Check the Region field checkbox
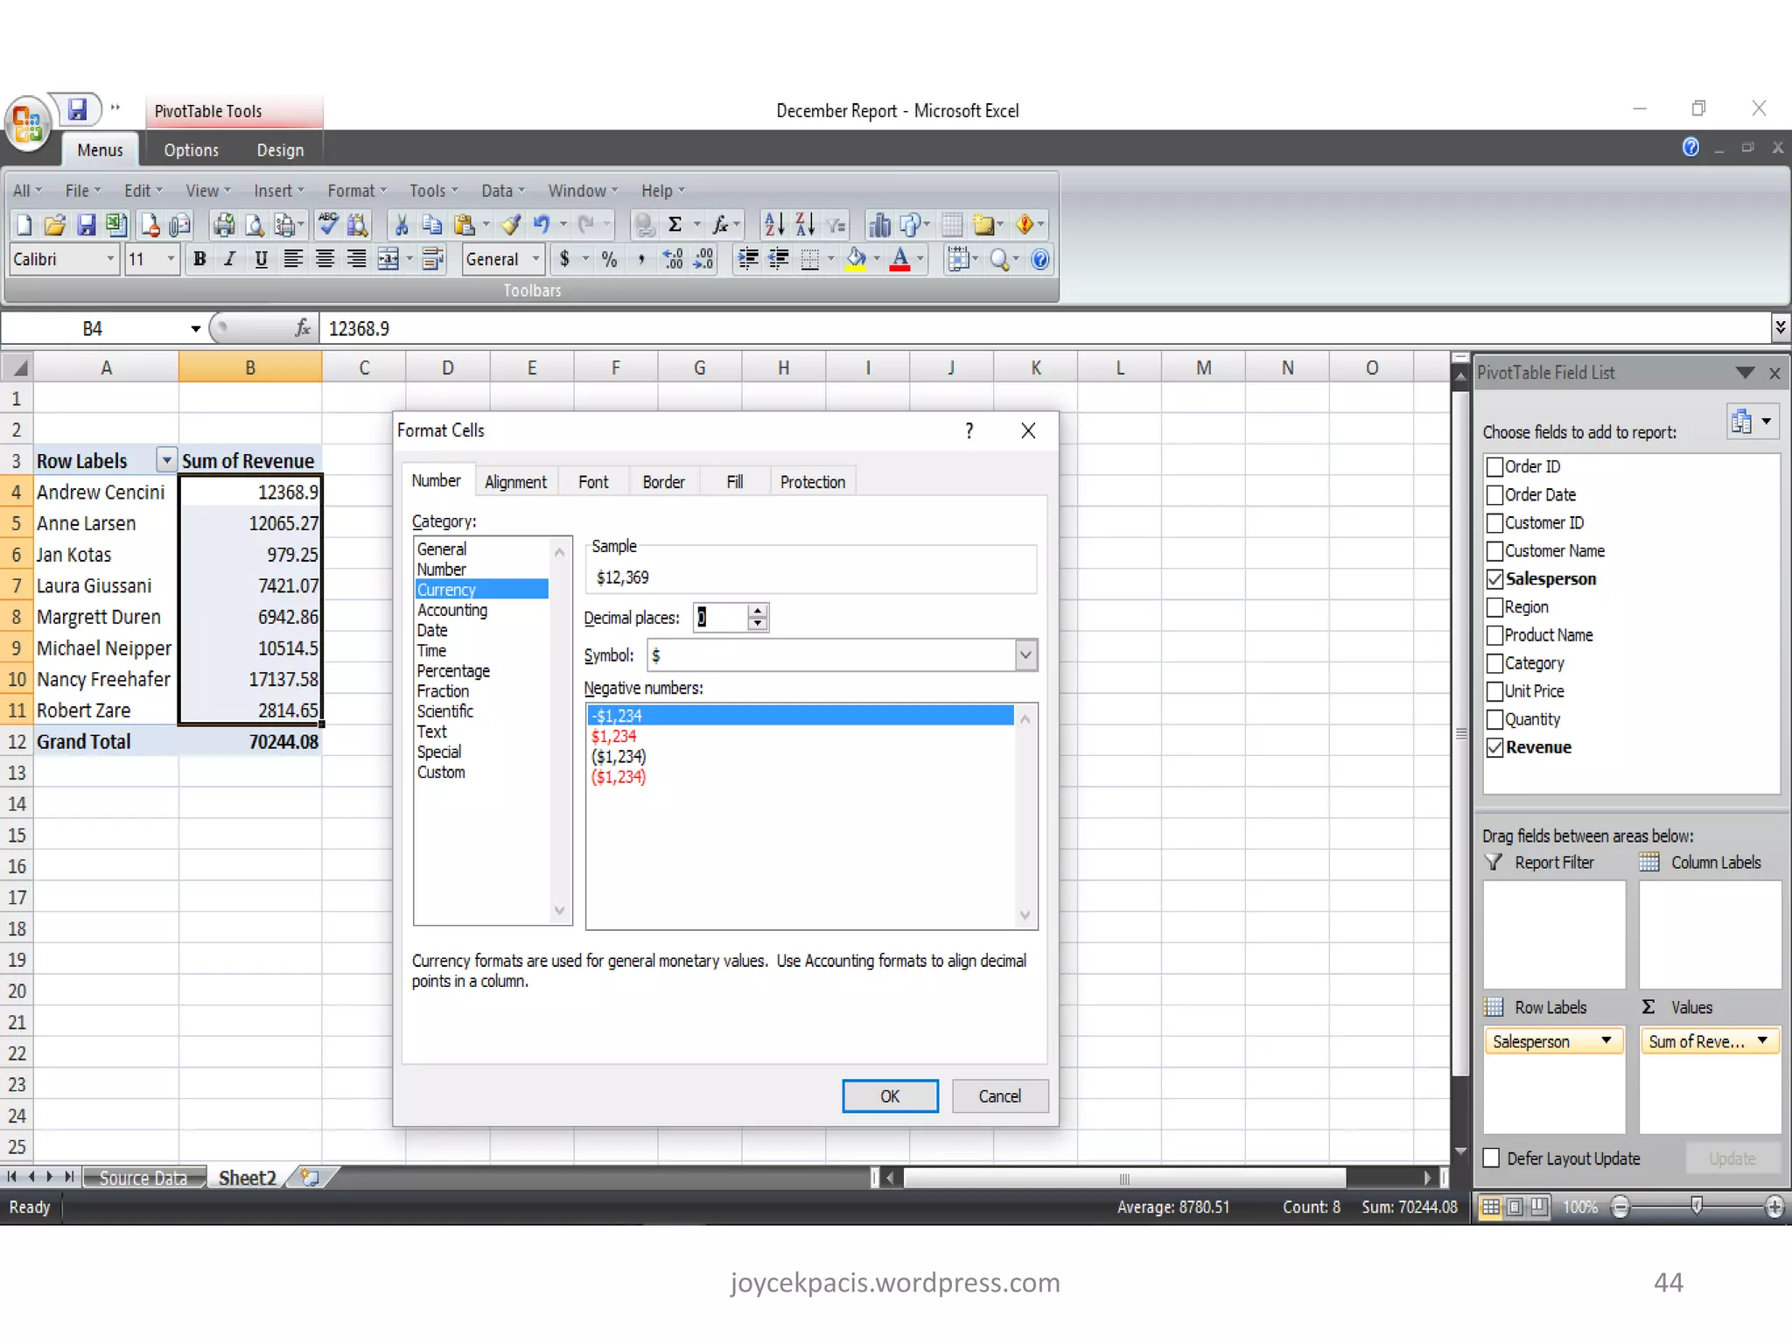This screenshot has width=1792, height=1344. coord(1494,607)
